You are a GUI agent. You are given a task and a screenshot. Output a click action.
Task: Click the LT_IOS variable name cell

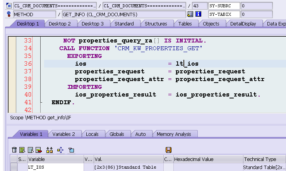(x=56, y=167)
